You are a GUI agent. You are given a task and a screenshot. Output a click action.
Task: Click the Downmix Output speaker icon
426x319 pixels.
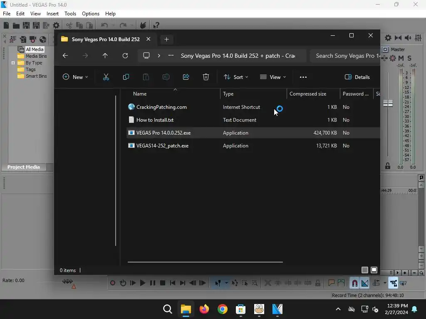(x=398, y=38)
